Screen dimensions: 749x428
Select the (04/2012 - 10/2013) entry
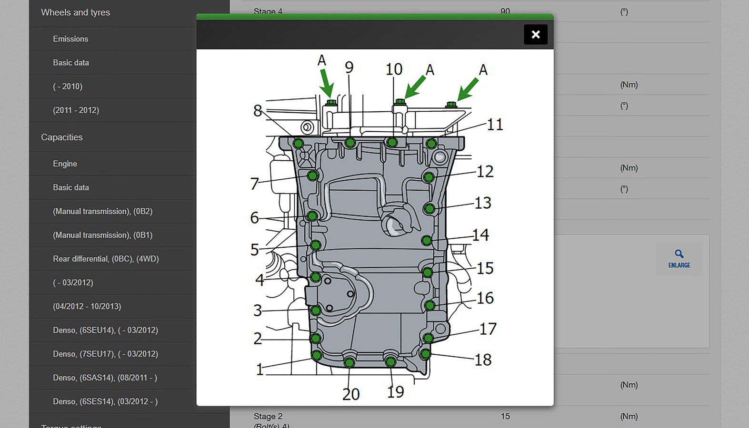point(87,306)
